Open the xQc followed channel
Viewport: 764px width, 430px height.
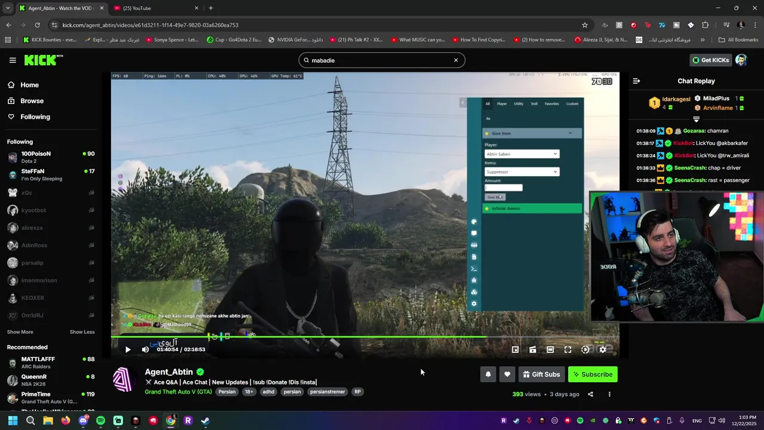point(51,193)
